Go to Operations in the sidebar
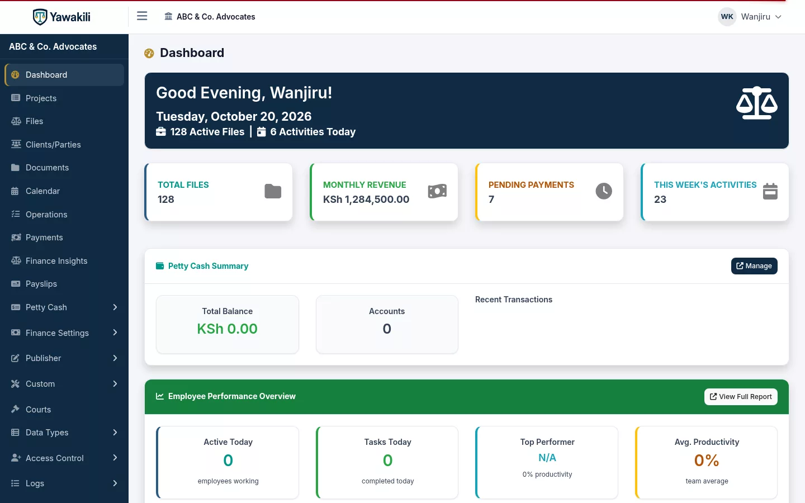Image resolution: width=805 pixels, height=503 pixels. point(64,215)
